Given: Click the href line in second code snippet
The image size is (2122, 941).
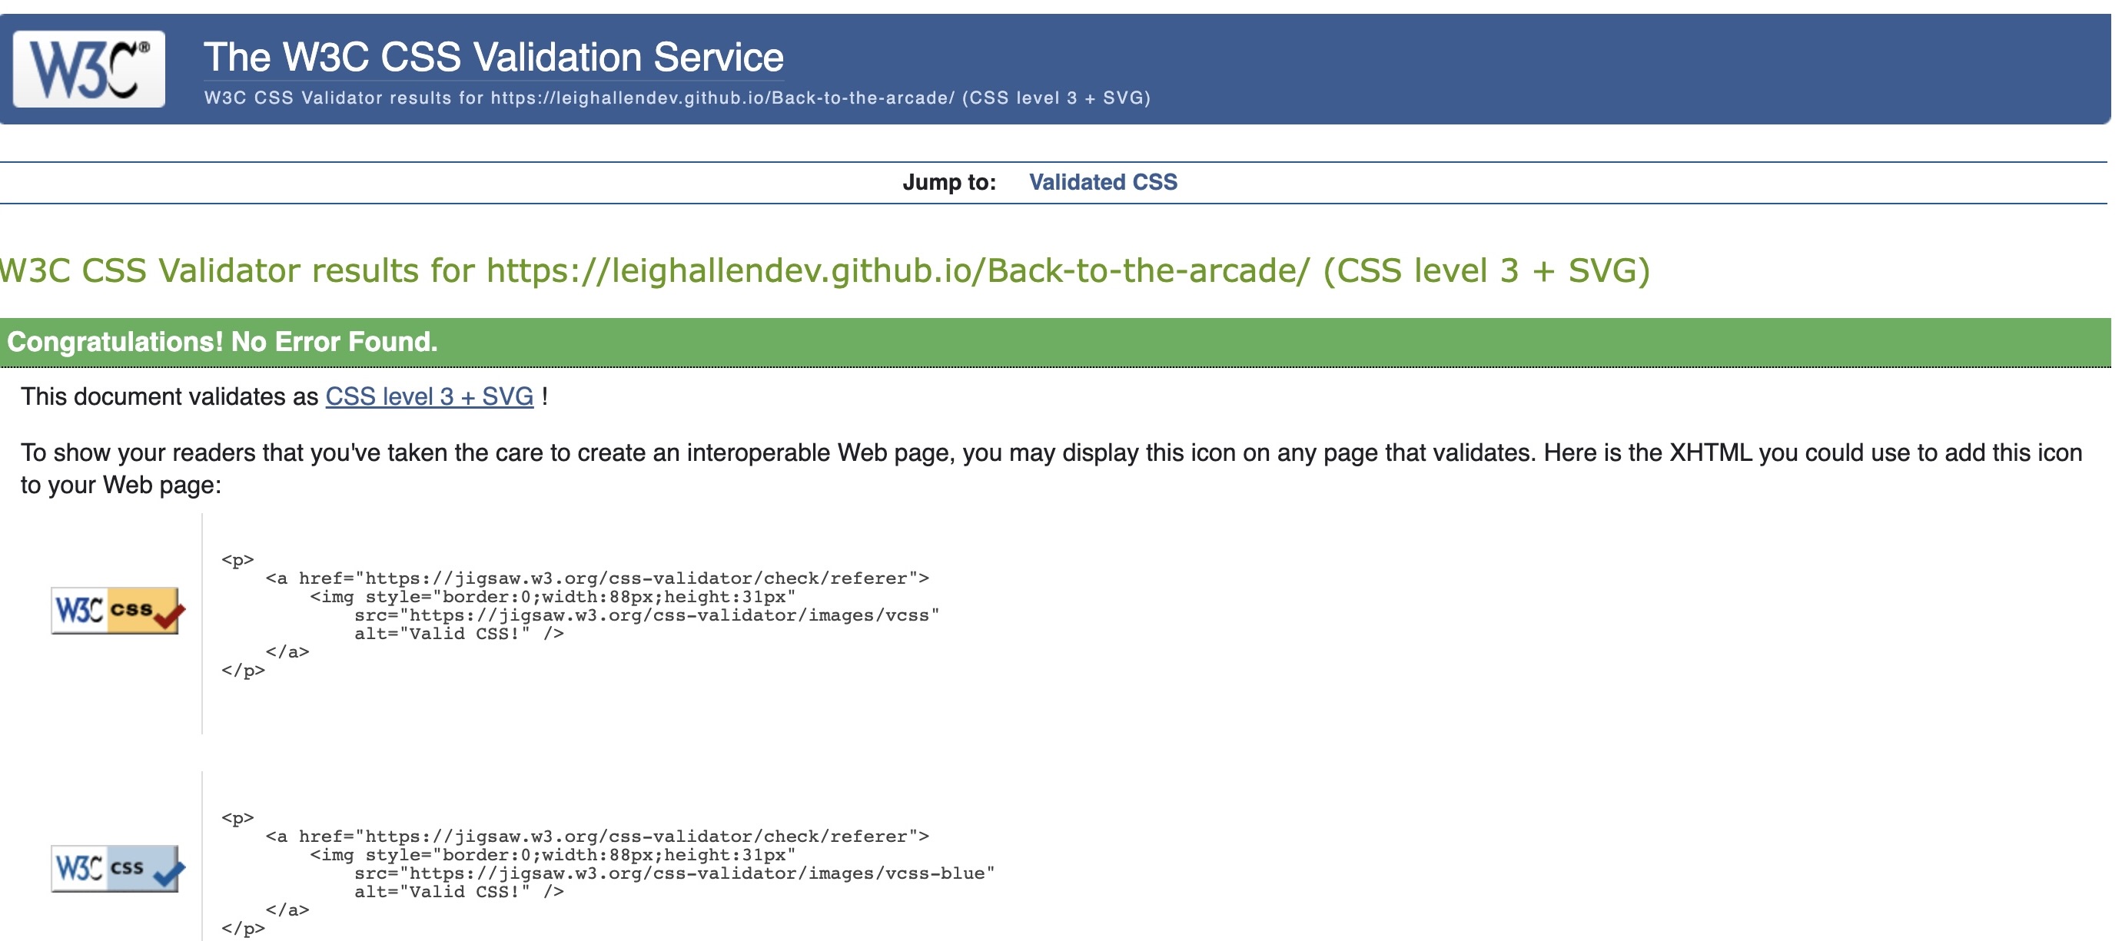Looking at the screenshot, I should [596, 837].
